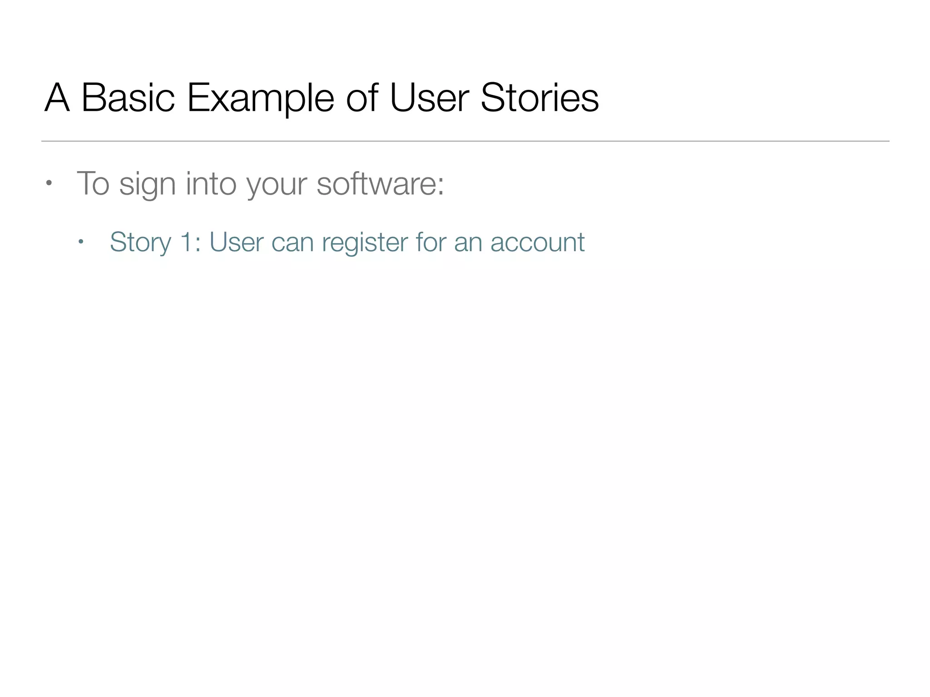Image resolution: width=930 pixels, height=697 pixels.
Task: Click the word "sign" in the first bullet
Action: (147, 185)
